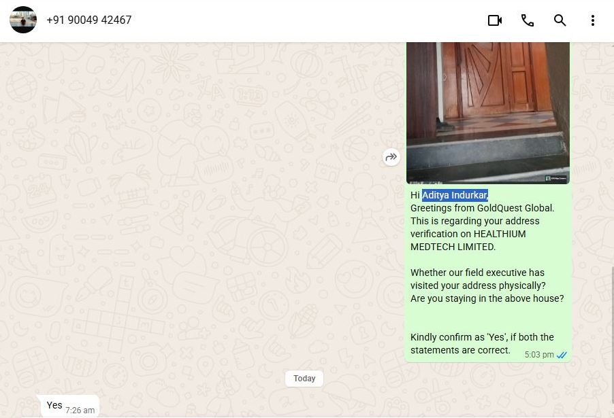
Task: Click the 5:03 pm message timestamp
Action: click(x=539, y=355)
